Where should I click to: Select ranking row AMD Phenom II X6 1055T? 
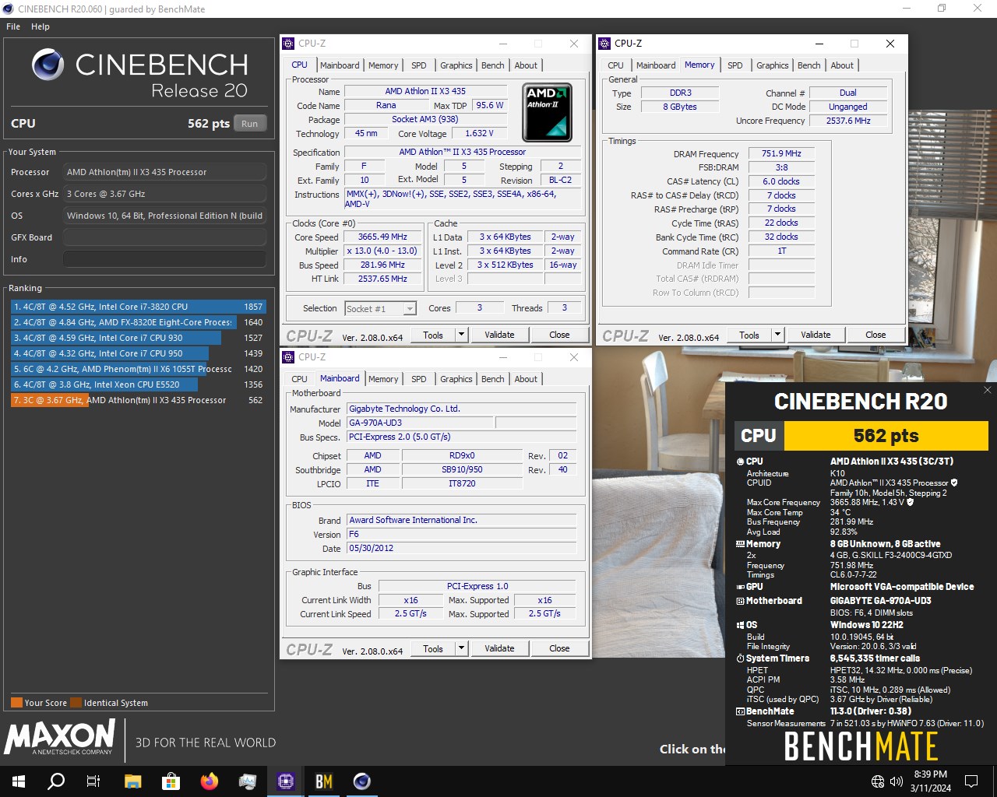click(x=138, y=369)
